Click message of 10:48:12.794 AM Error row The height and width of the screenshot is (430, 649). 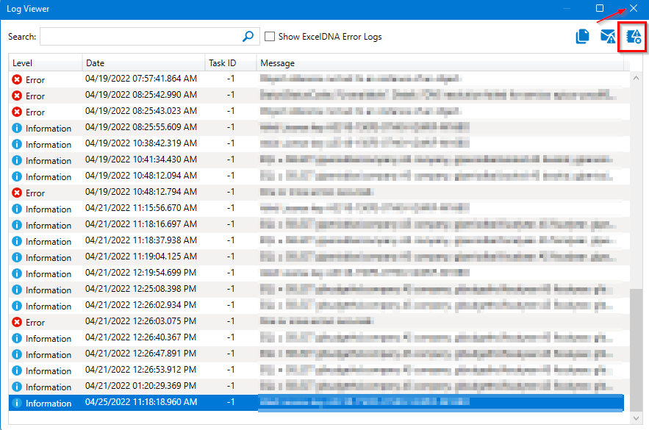coord(317,192)
